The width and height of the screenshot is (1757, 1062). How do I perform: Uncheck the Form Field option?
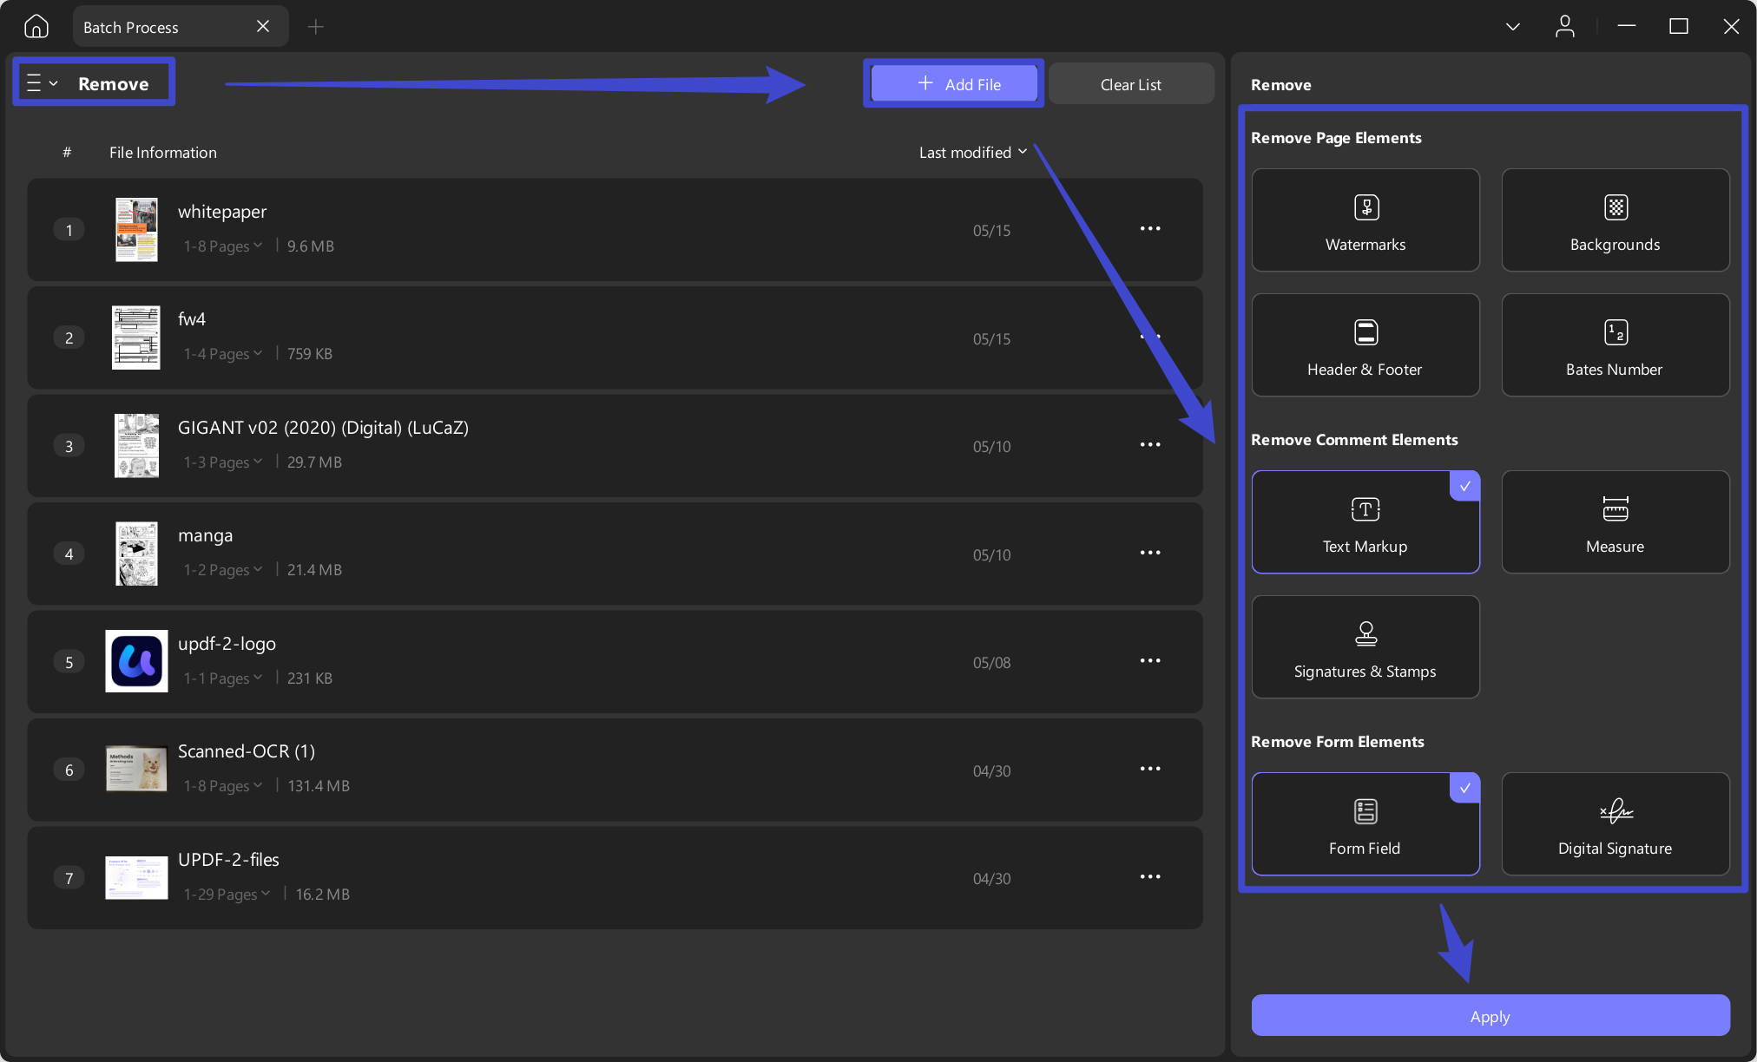pos(1365,824)
